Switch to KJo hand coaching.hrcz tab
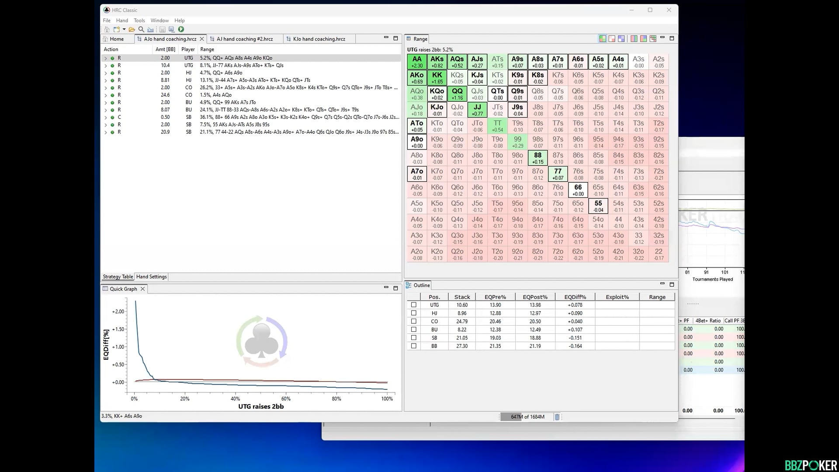The height and width of the screenshot is (472, 839). click(319, 39)
